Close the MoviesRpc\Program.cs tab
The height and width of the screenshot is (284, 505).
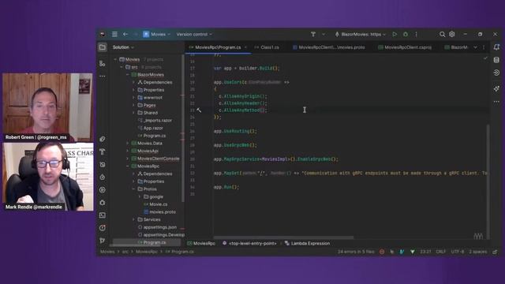click(245, 47)
